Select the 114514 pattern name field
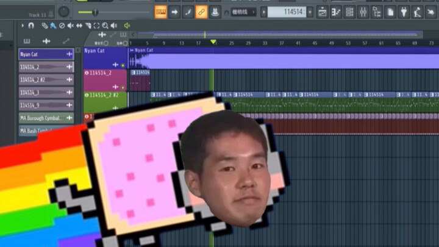 pos(287,12)
